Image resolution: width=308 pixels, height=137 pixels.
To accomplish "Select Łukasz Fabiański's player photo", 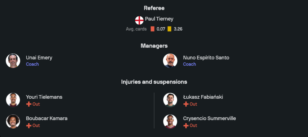I will (x=170, y=100).
